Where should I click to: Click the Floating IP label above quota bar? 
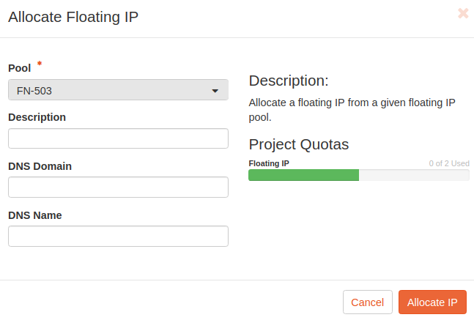tap(269, 163)
